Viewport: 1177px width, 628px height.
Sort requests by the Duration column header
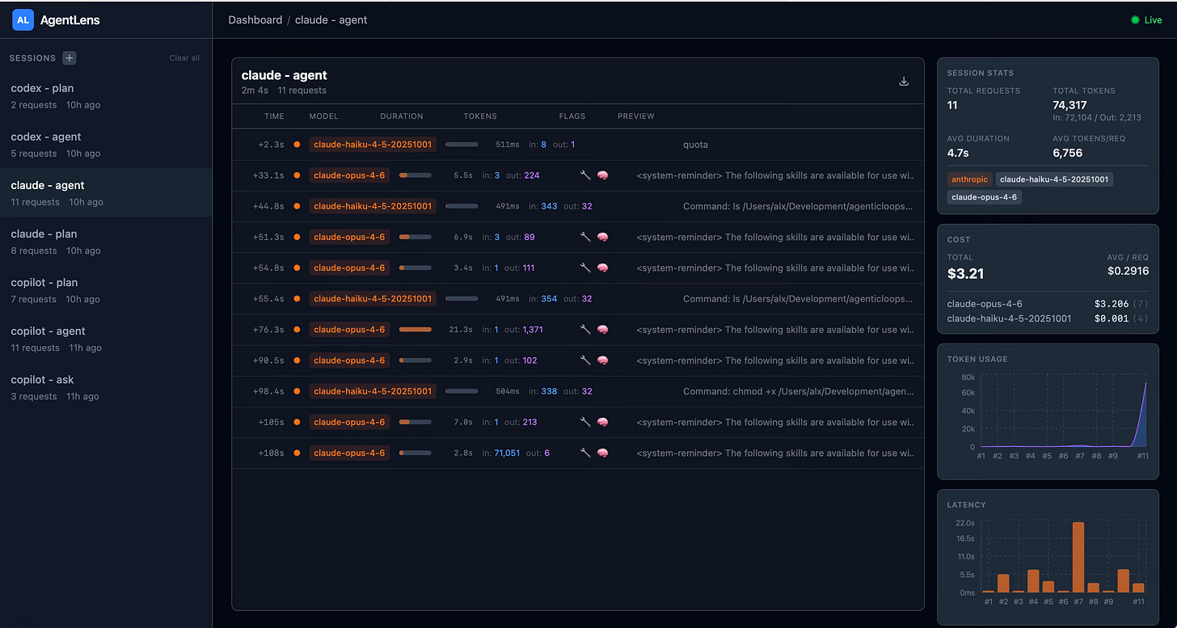[x=402, y=116]
